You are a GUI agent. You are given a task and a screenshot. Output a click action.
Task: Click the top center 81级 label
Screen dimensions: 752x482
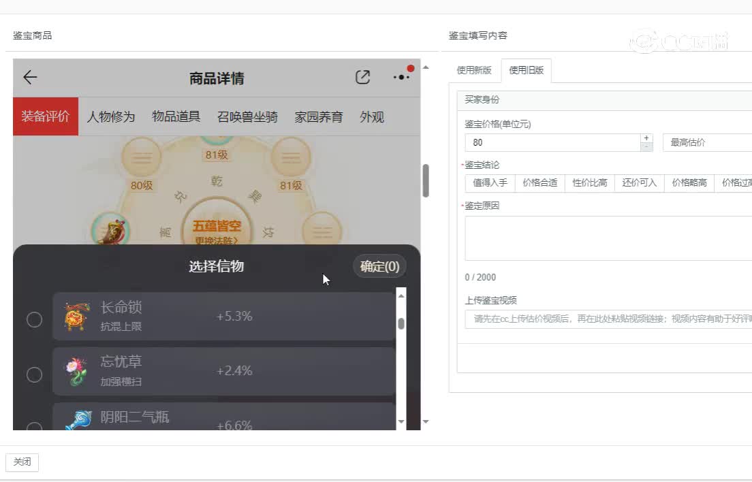217,155
